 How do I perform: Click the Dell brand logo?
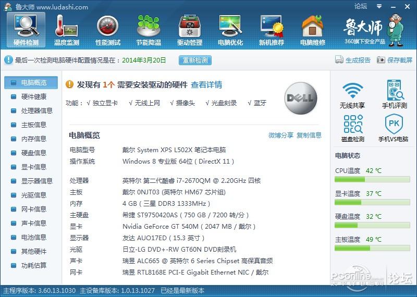click(301, 98)
